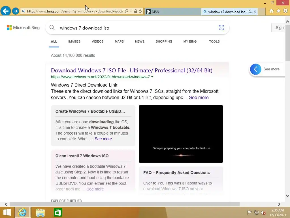This screenshot has width=290, height=218.
Task: Click the network tray icon
Action: tap(257, 212)
